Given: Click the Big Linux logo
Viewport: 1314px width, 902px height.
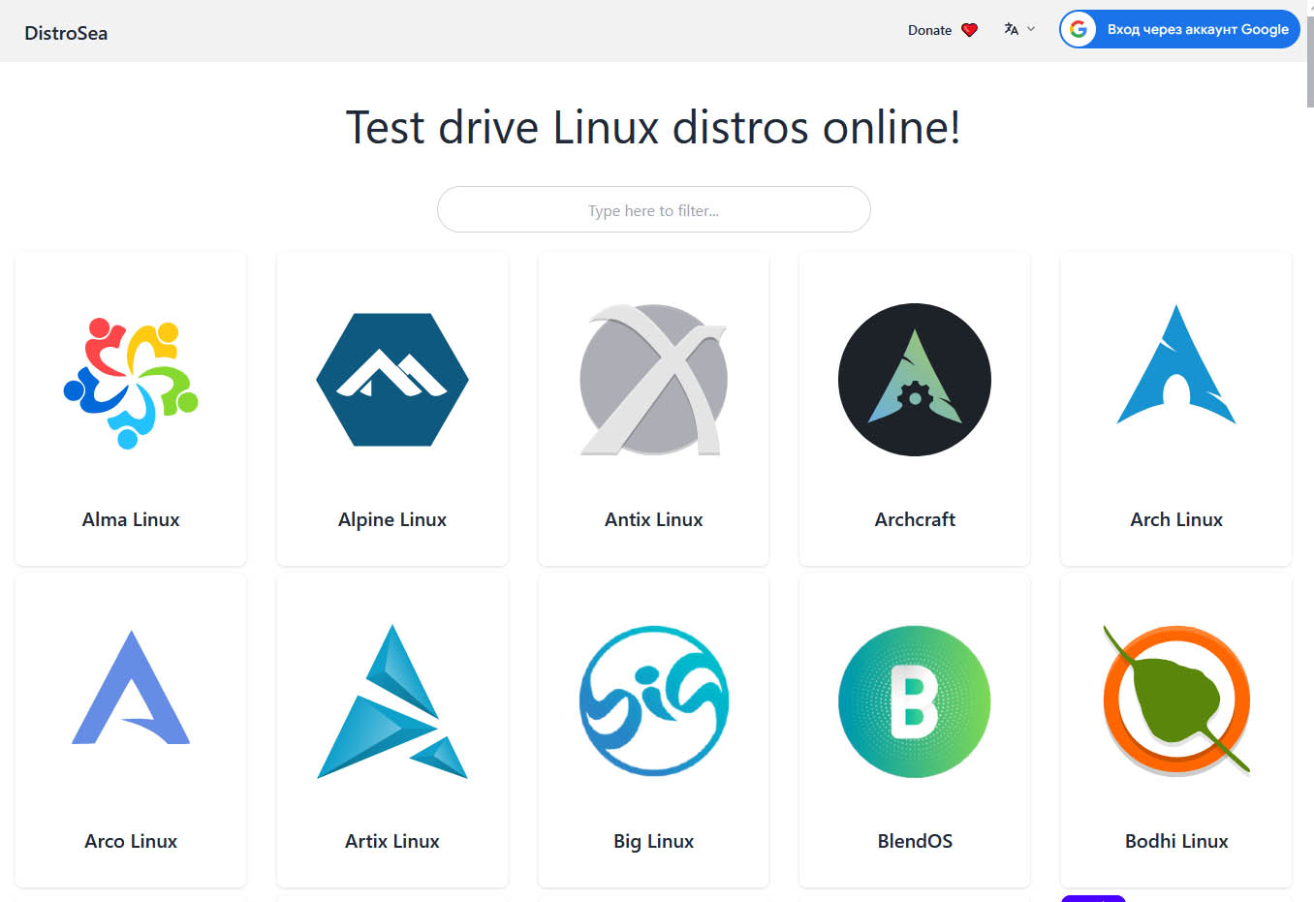Looking at the screenshot, I should [653, 701].
